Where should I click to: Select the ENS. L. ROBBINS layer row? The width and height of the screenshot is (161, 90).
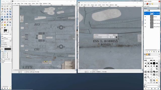click(152, 13)
